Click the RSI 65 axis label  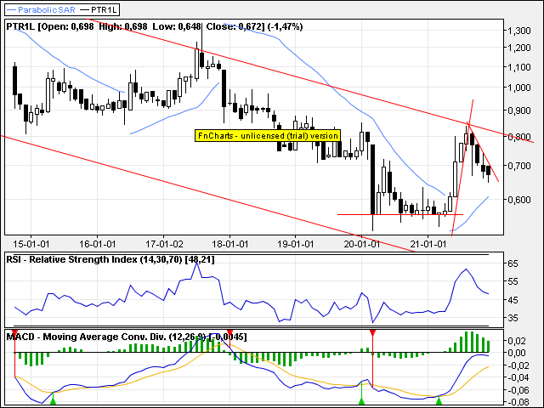tap(513, 263)
